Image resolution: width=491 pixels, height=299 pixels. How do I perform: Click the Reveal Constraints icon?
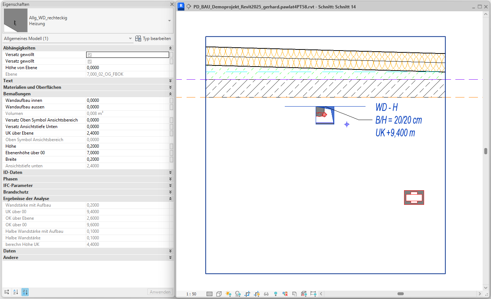(x=313, y=294)
